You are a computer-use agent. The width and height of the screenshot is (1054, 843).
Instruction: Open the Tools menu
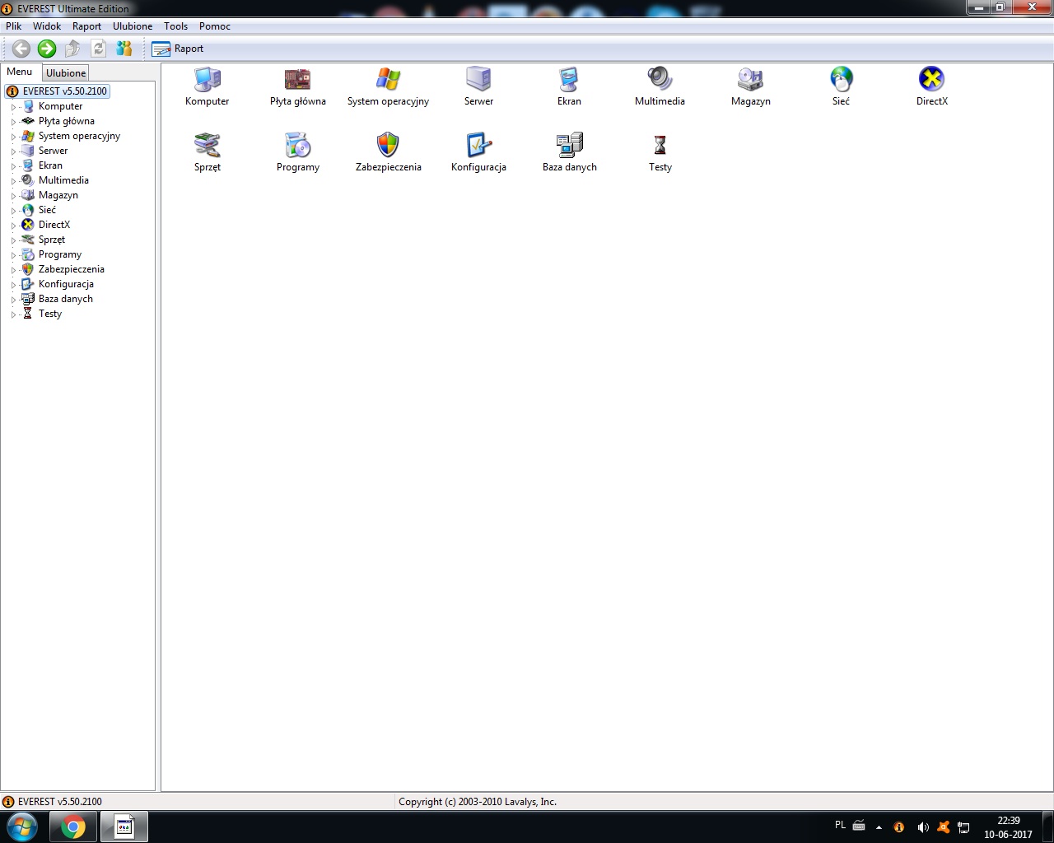click(x=176, y=26)
